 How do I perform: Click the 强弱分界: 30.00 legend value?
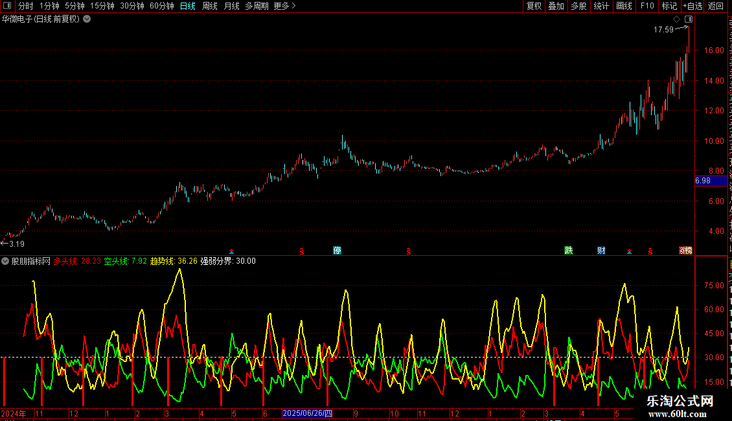click(228, 262)
